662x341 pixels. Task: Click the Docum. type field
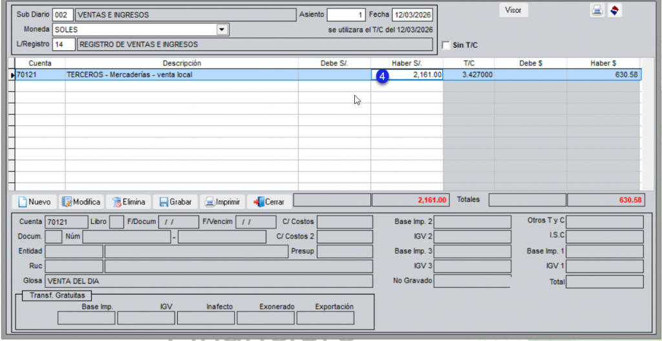[x=53, y=237]
